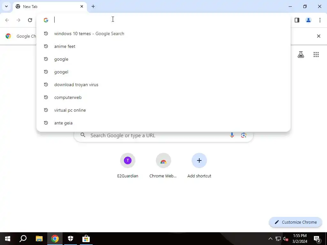The image size is (327, 245).
Task: Open network status tray icon
Action: pos(278,239)
